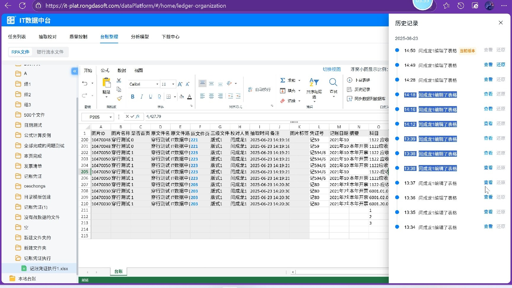Click the paste clipboard icon
This screenshot has height=288, width=512.
click(106, 83)
